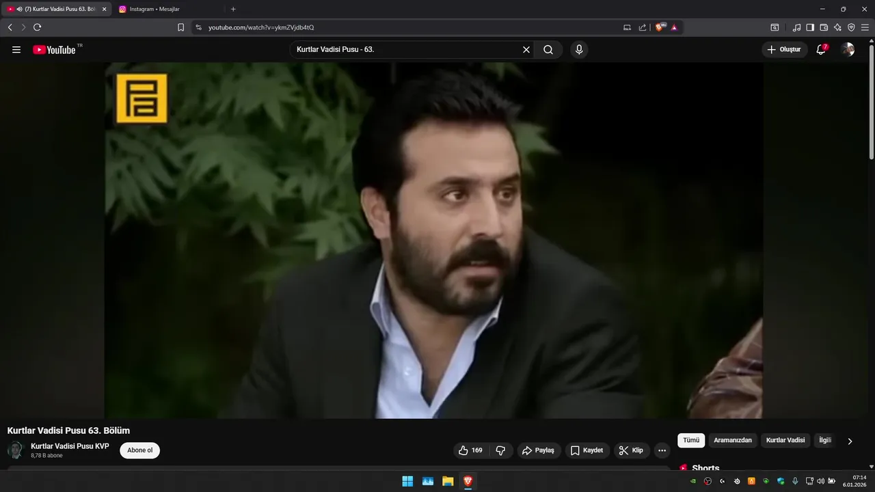875x492 pixels.
Task: Open Brave VPN shield icon
Action: pyautogui.click(x=851, y=27)
